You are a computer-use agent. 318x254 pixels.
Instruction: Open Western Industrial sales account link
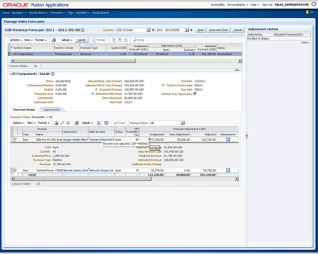[102, 139]
